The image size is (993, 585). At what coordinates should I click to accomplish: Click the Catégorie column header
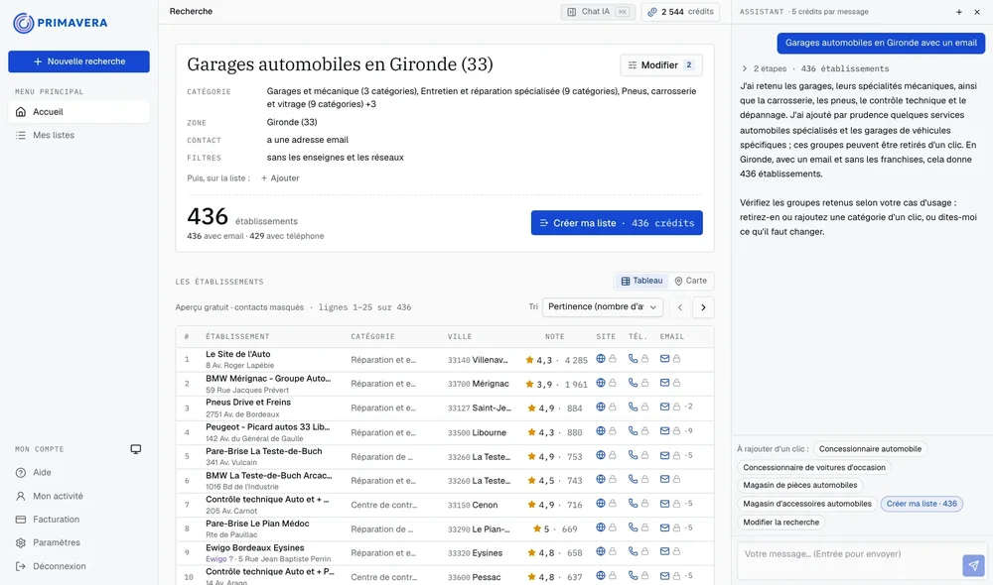[x=373, y=336]
